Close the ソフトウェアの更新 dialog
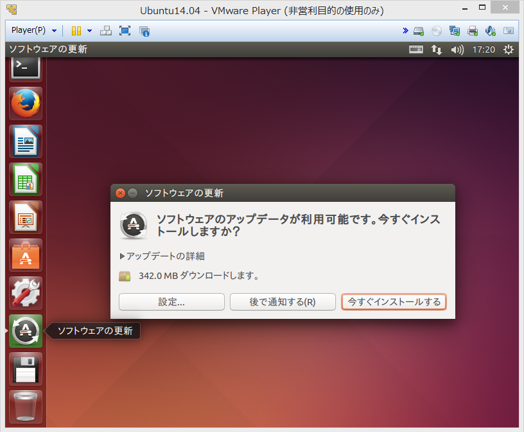 pyautogui.click(x=120, y=193)
